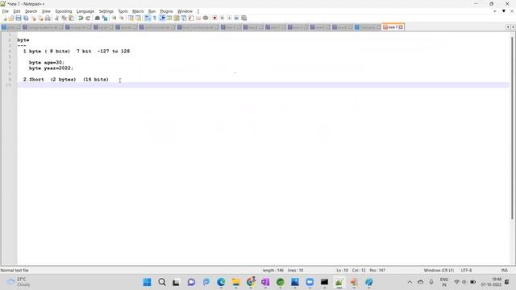Open the Function List icon
516x290 pixels.
191,18
